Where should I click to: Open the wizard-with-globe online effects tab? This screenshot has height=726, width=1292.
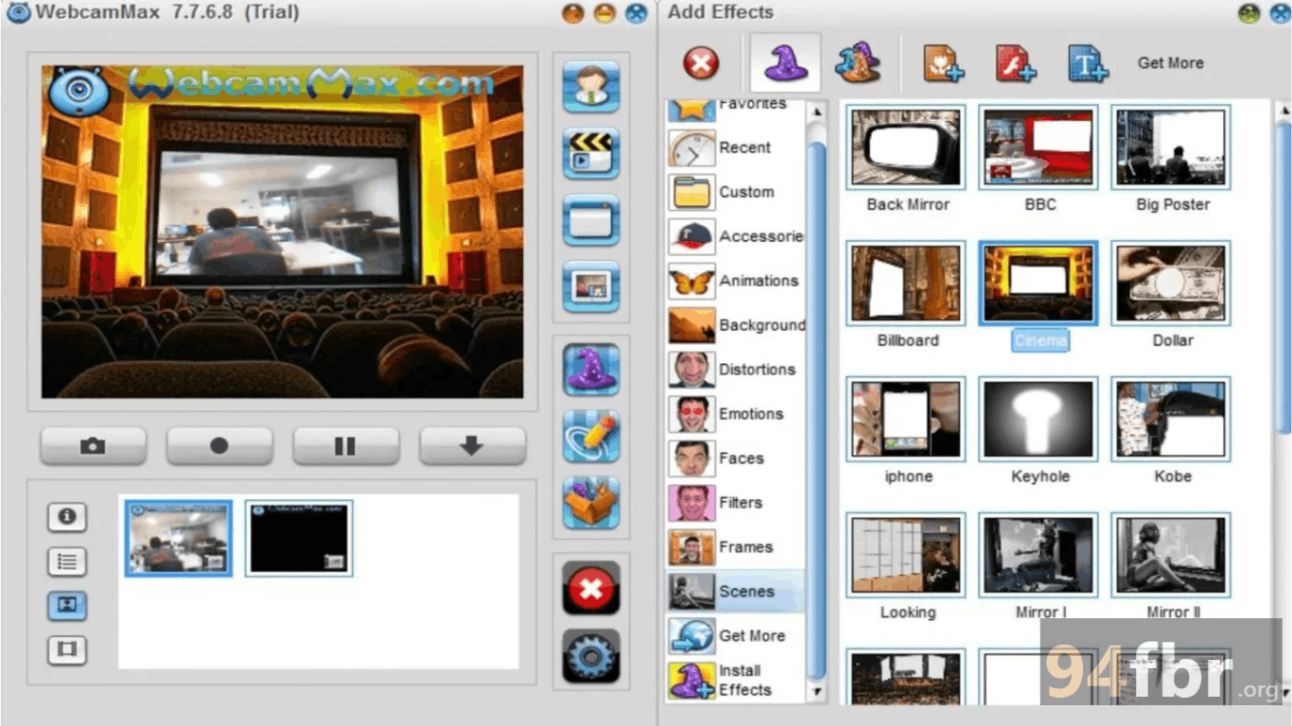[x=858, y=62]
